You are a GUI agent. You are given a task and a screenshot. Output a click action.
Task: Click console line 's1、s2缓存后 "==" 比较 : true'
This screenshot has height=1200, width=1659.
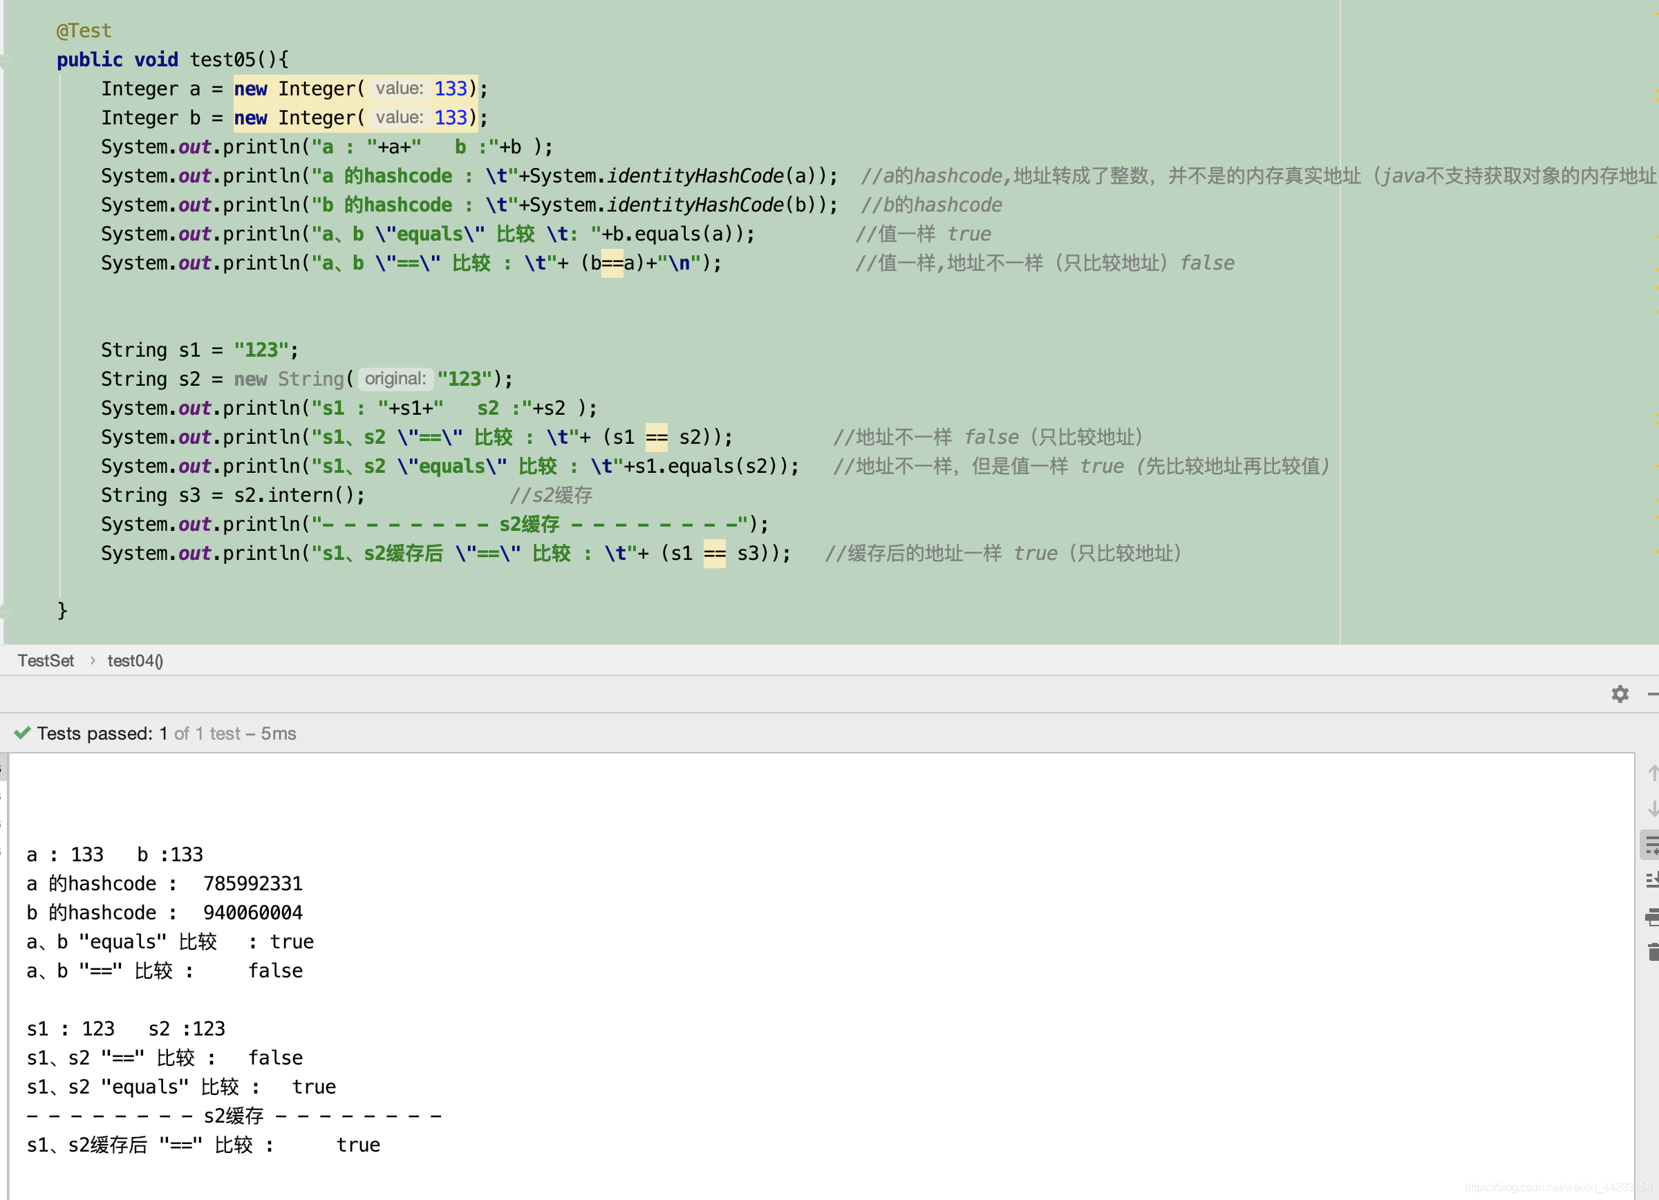point(203,1145)
